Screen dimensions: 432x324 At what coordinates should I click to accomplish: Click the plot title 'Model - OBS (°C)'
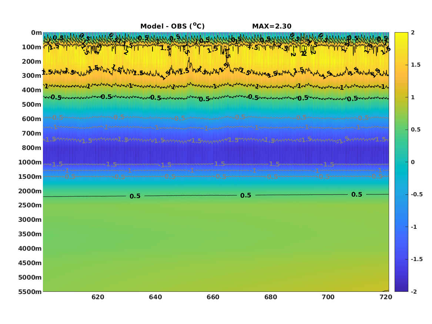point(173,26)
